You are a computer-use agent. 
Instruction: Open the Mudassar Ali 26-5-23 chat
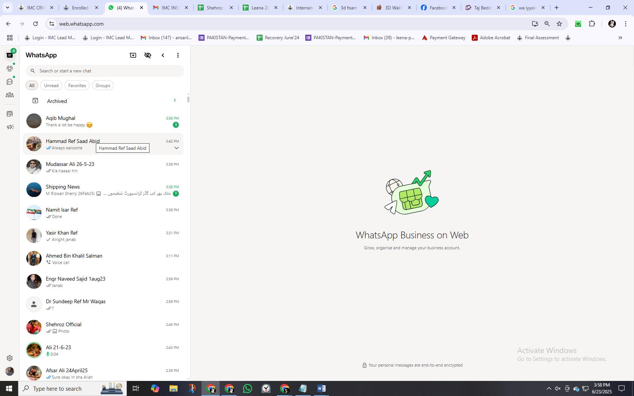click(103, 167)
